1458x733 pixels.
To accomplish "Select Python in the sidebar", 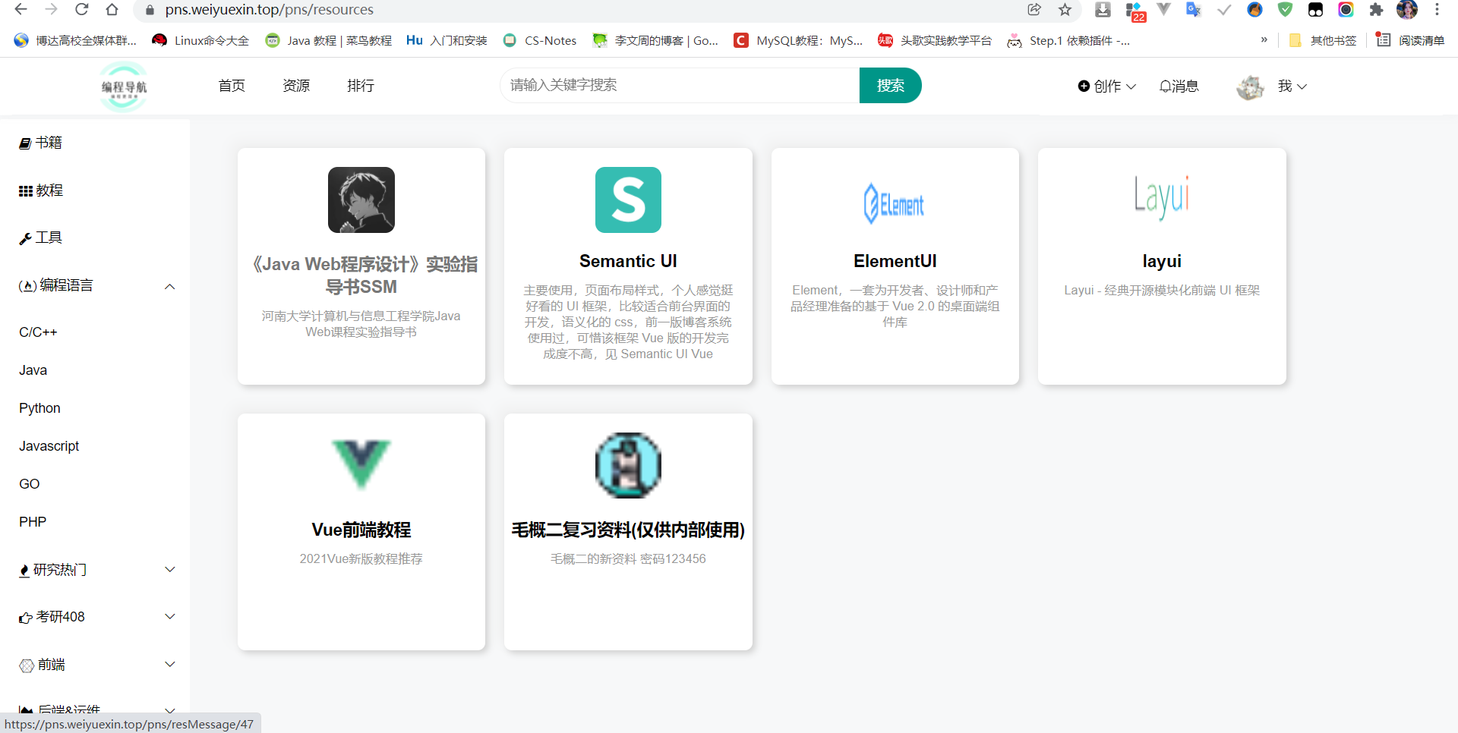I will click(x=39, y=408).
